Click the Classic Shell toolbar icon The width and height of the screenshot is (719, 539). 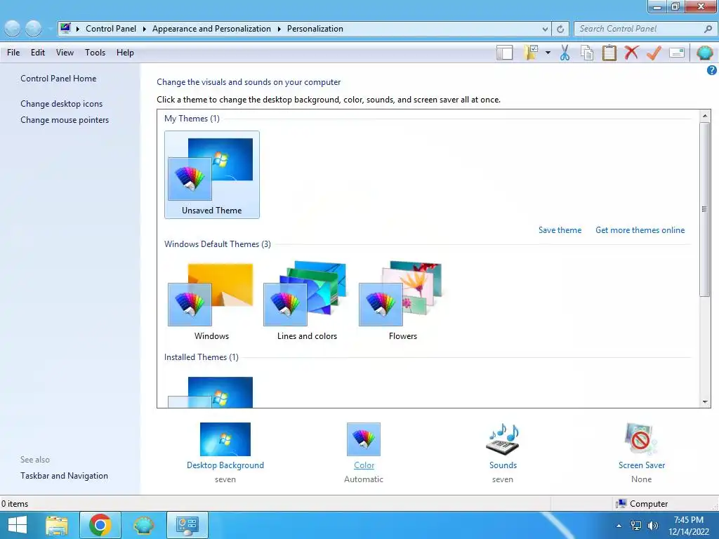704,53
